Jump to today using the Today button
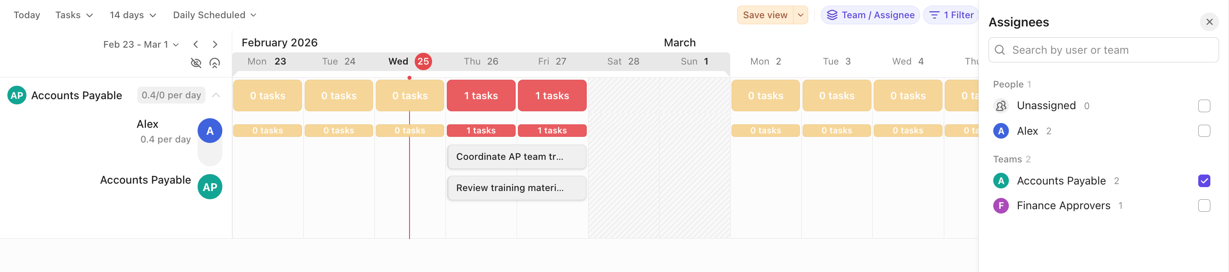Viewport: 1229px width, 272px height. [x=27, y=15]
